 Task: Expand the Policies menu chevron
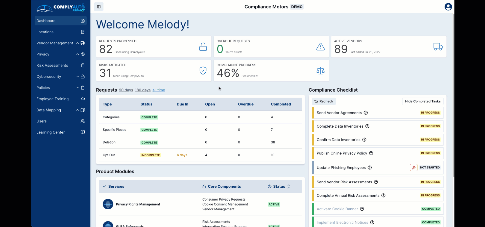tap(78, 88)
